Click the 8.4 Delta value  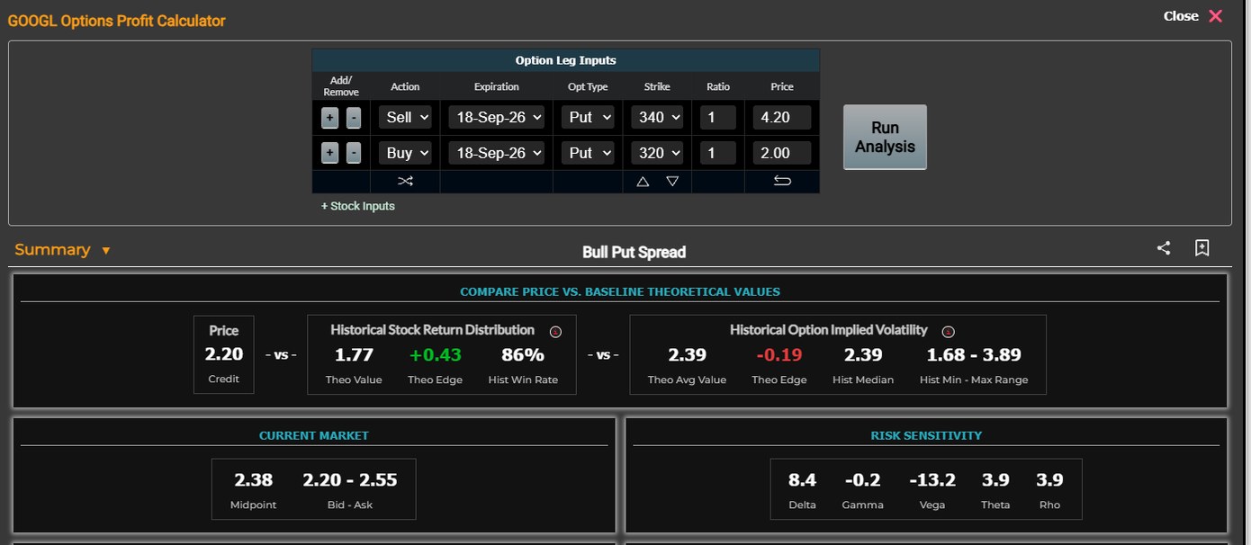tap(802, 480)
